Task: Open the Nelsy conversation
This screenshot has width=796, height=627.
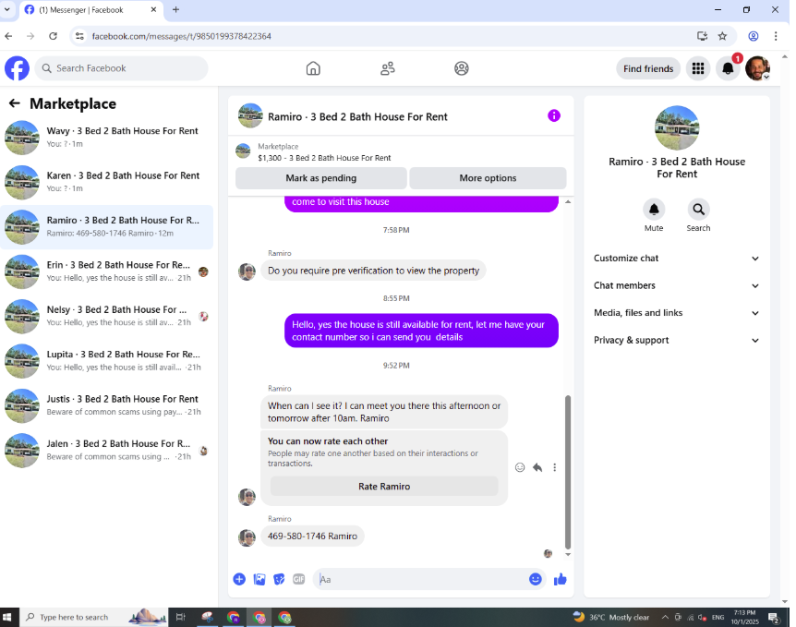Action: tap(106, 316)
